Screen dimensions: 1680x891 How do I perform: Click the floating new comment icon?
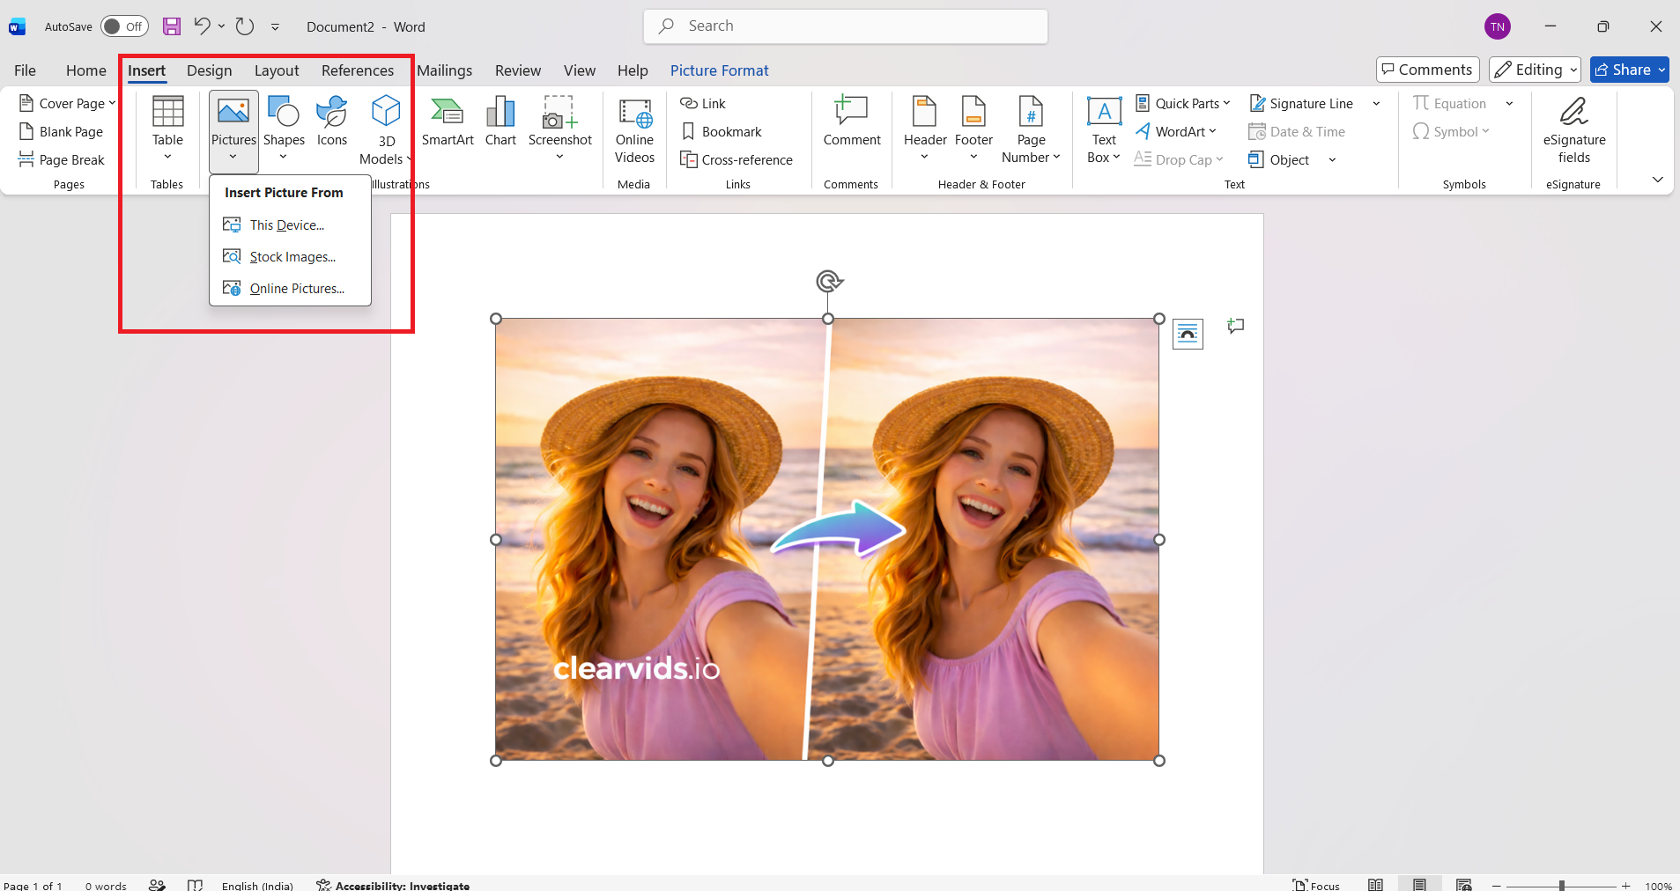1236,327
